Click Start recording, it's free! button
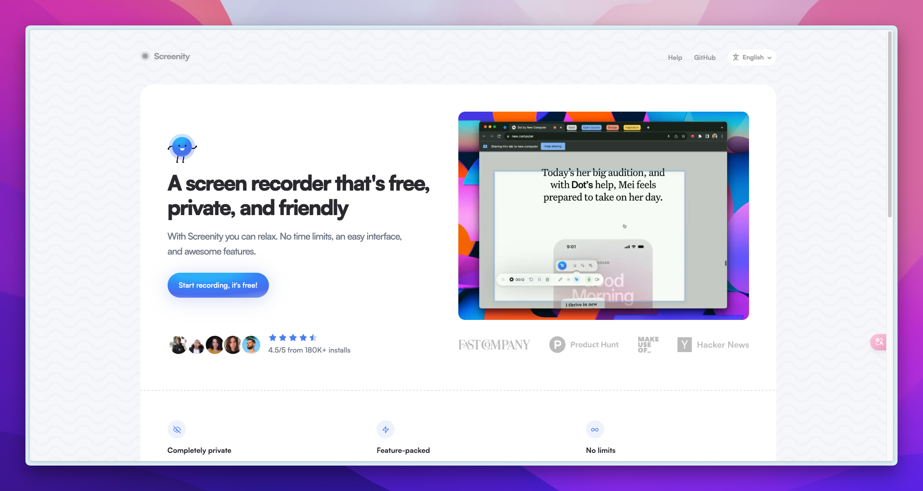This screenshot has width=923, height=491. (x=218, y=285)
